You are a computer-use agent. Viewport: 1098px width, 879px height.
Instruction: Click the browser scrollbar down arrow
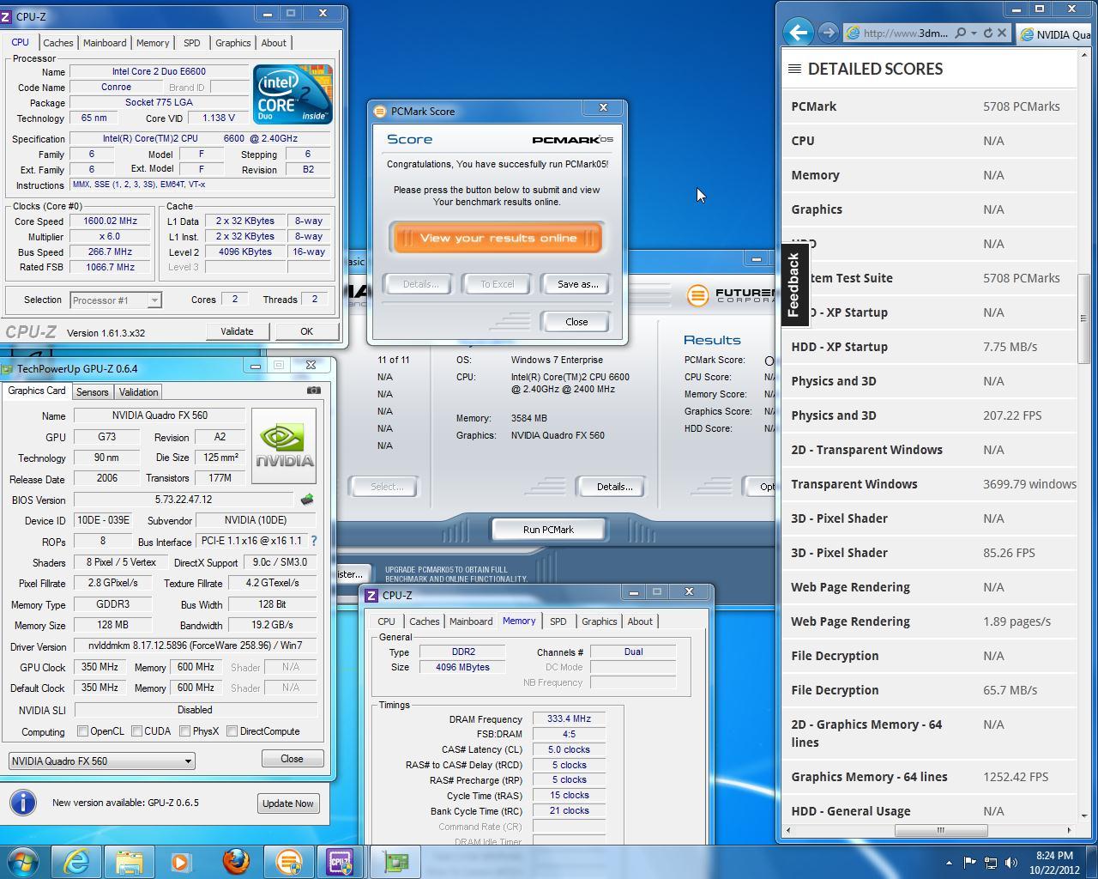click(x=1083, y=815)
